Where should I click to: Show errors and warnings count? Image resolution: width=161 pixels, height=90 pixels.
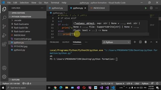(x=27, y=83)
